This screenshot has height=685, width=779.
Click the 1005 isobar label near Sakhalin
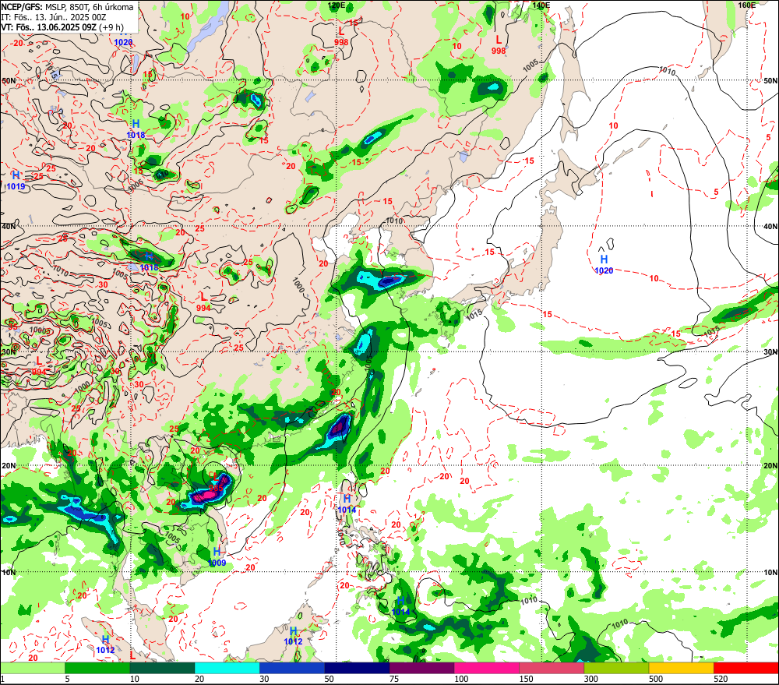click(530, 65)
